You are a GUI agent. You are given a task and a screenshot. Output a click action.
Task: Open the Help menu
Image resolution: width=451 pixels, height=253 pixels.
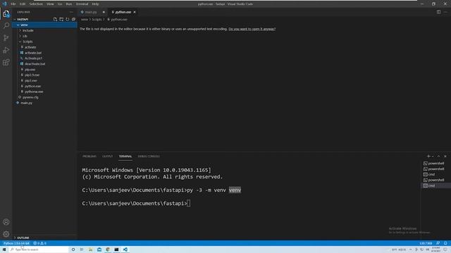pos(96,4)
